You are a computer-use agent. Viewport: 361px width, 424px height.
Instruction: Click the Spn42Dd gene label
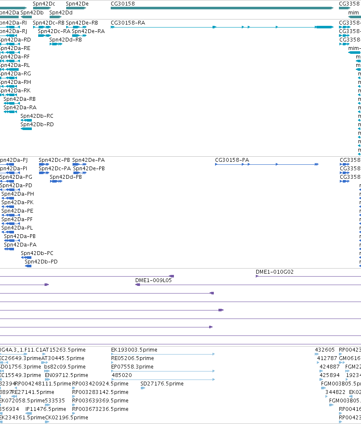(61, 13)
